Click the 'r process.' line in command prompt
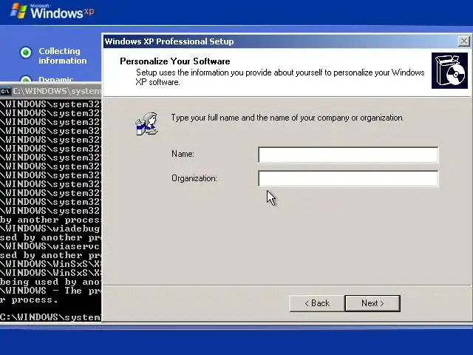The width and height of the screenshot is (473, 355). pos(29,300)
